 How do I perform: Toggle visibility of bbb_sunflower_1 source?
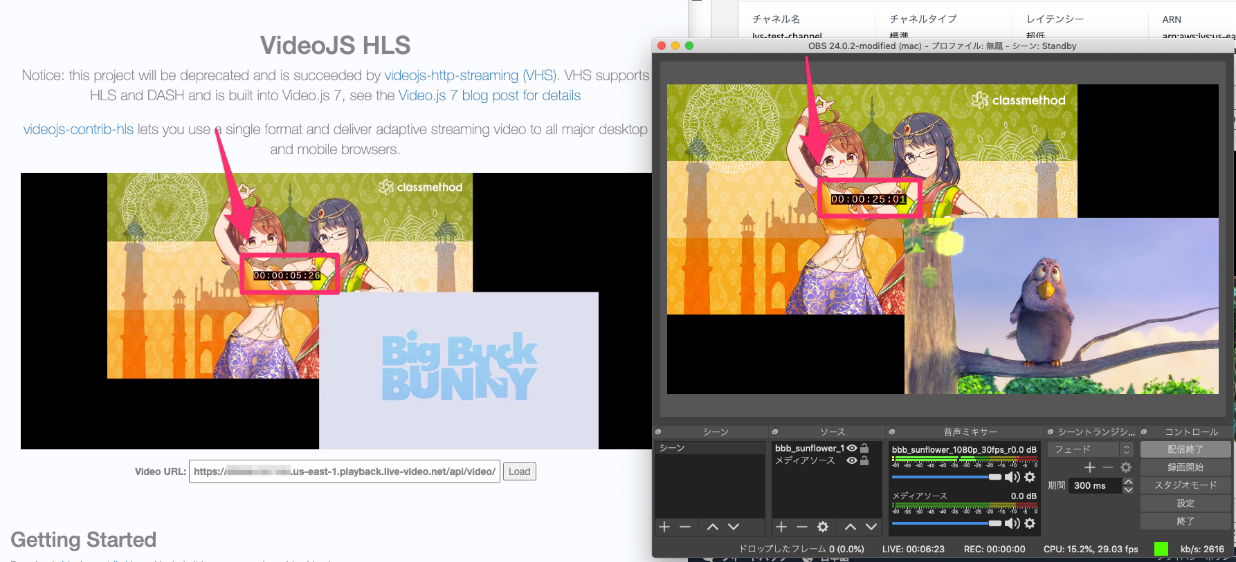pos(852,448)
